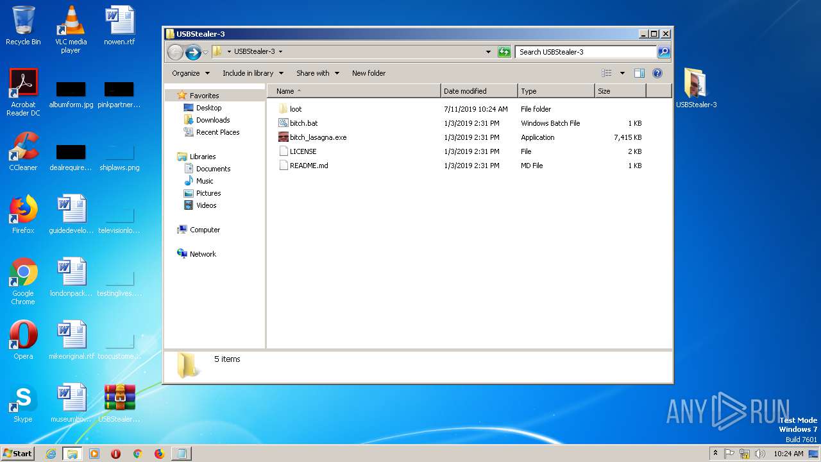Open Recent Places in navigation pane
The height and width of the screenshot is (462, 821).
coord(217,132)
